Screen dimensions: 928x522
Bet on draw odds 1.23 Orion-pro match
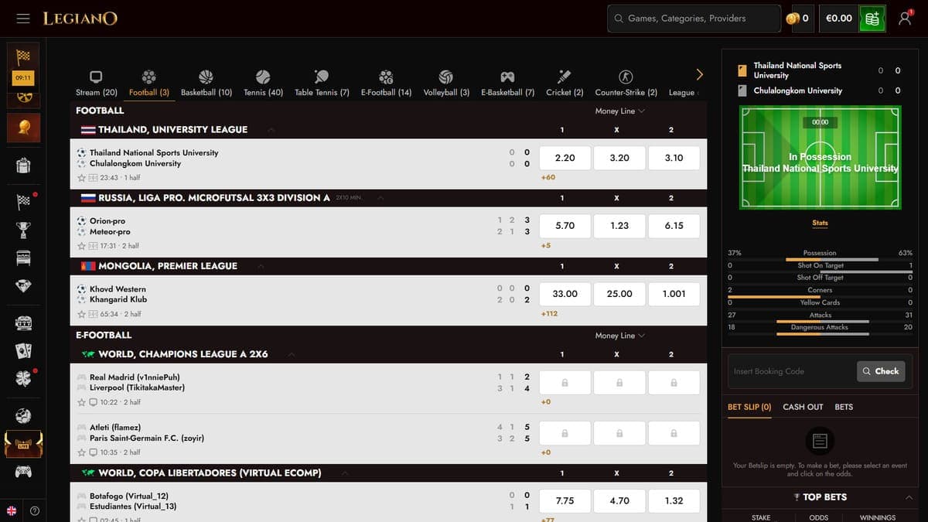(x=619, y=226)
